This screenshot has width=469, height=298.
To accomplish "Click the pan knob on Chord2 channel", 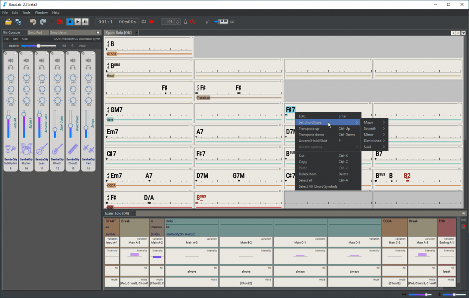I will (x=73, y=77).
